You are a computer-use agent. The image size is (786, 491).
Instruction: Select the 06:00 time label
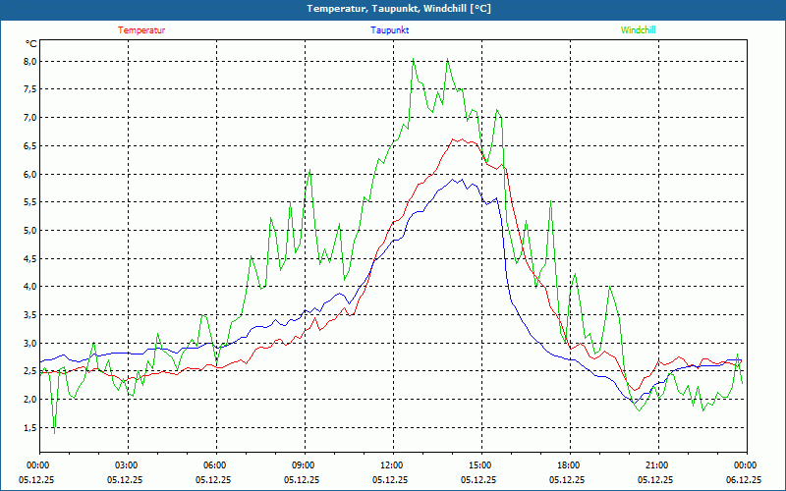pos(215,465)
